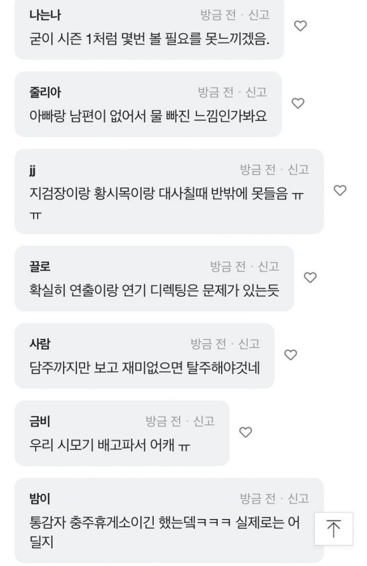Report 금비's comment
The height and width of the screenshot is (566, 367).
pyautogui.click(x=203, y=421)
